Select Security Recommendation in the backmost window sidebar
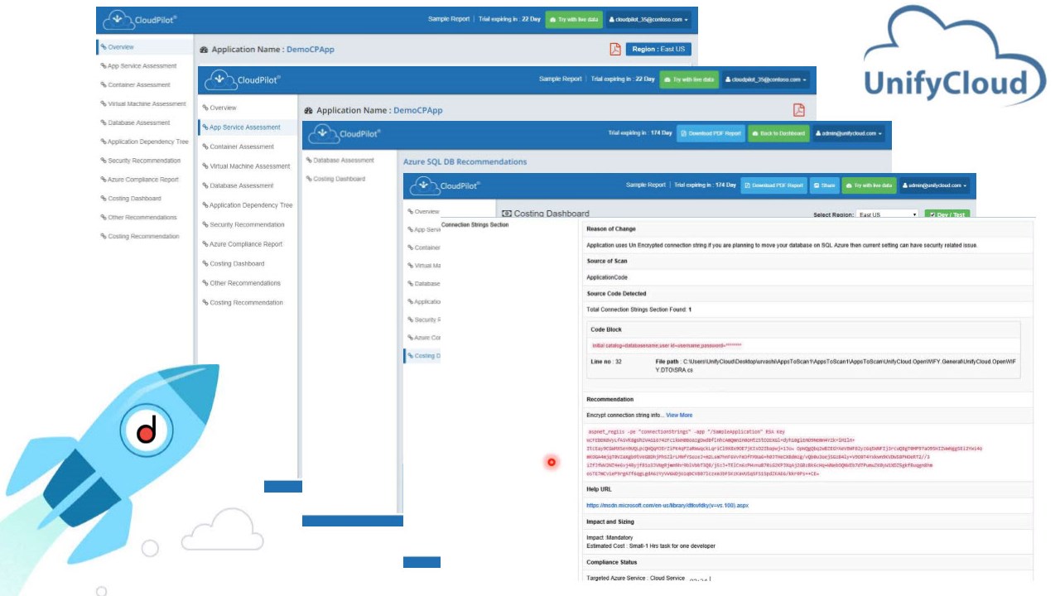The width and height of the screenshot is (1060, 596). click(x=144, y=161)
